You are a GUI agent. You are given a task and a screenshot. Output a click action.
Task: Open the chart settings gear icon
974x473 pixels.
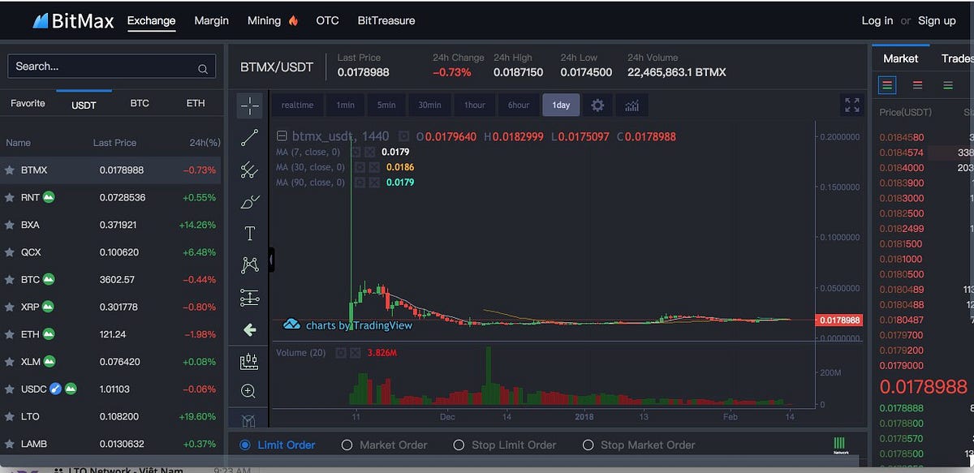point(597,105)
